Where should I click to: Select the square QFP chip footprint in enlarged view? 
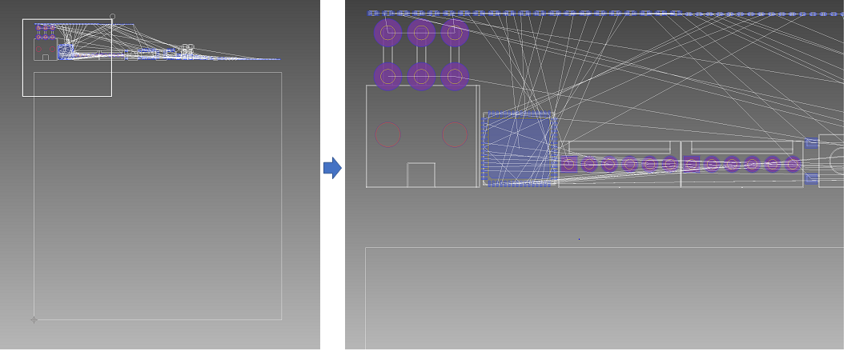(519, 149)
